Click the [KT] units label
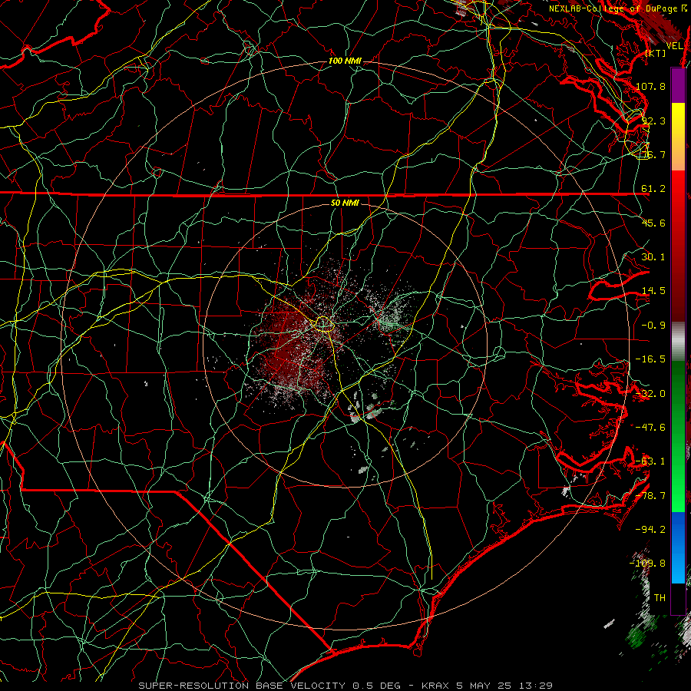This screenshot has height=691, width=691. pos(656,53)
